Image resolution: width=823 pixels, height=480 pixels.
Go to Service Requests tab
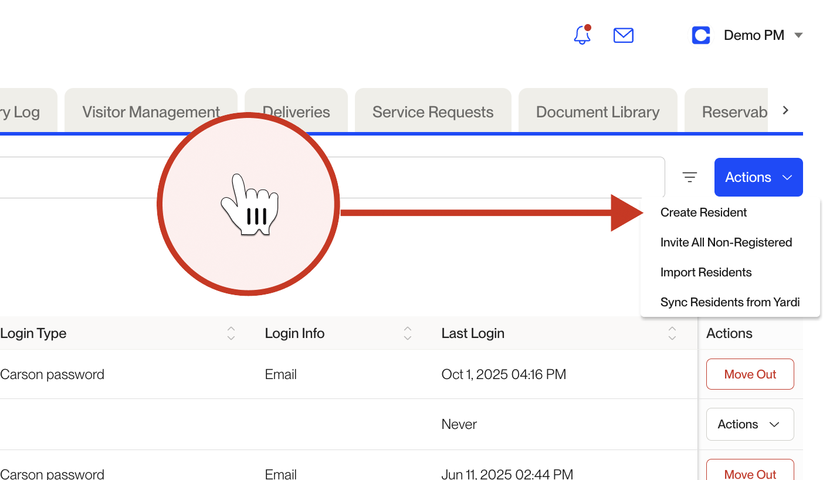433,111
